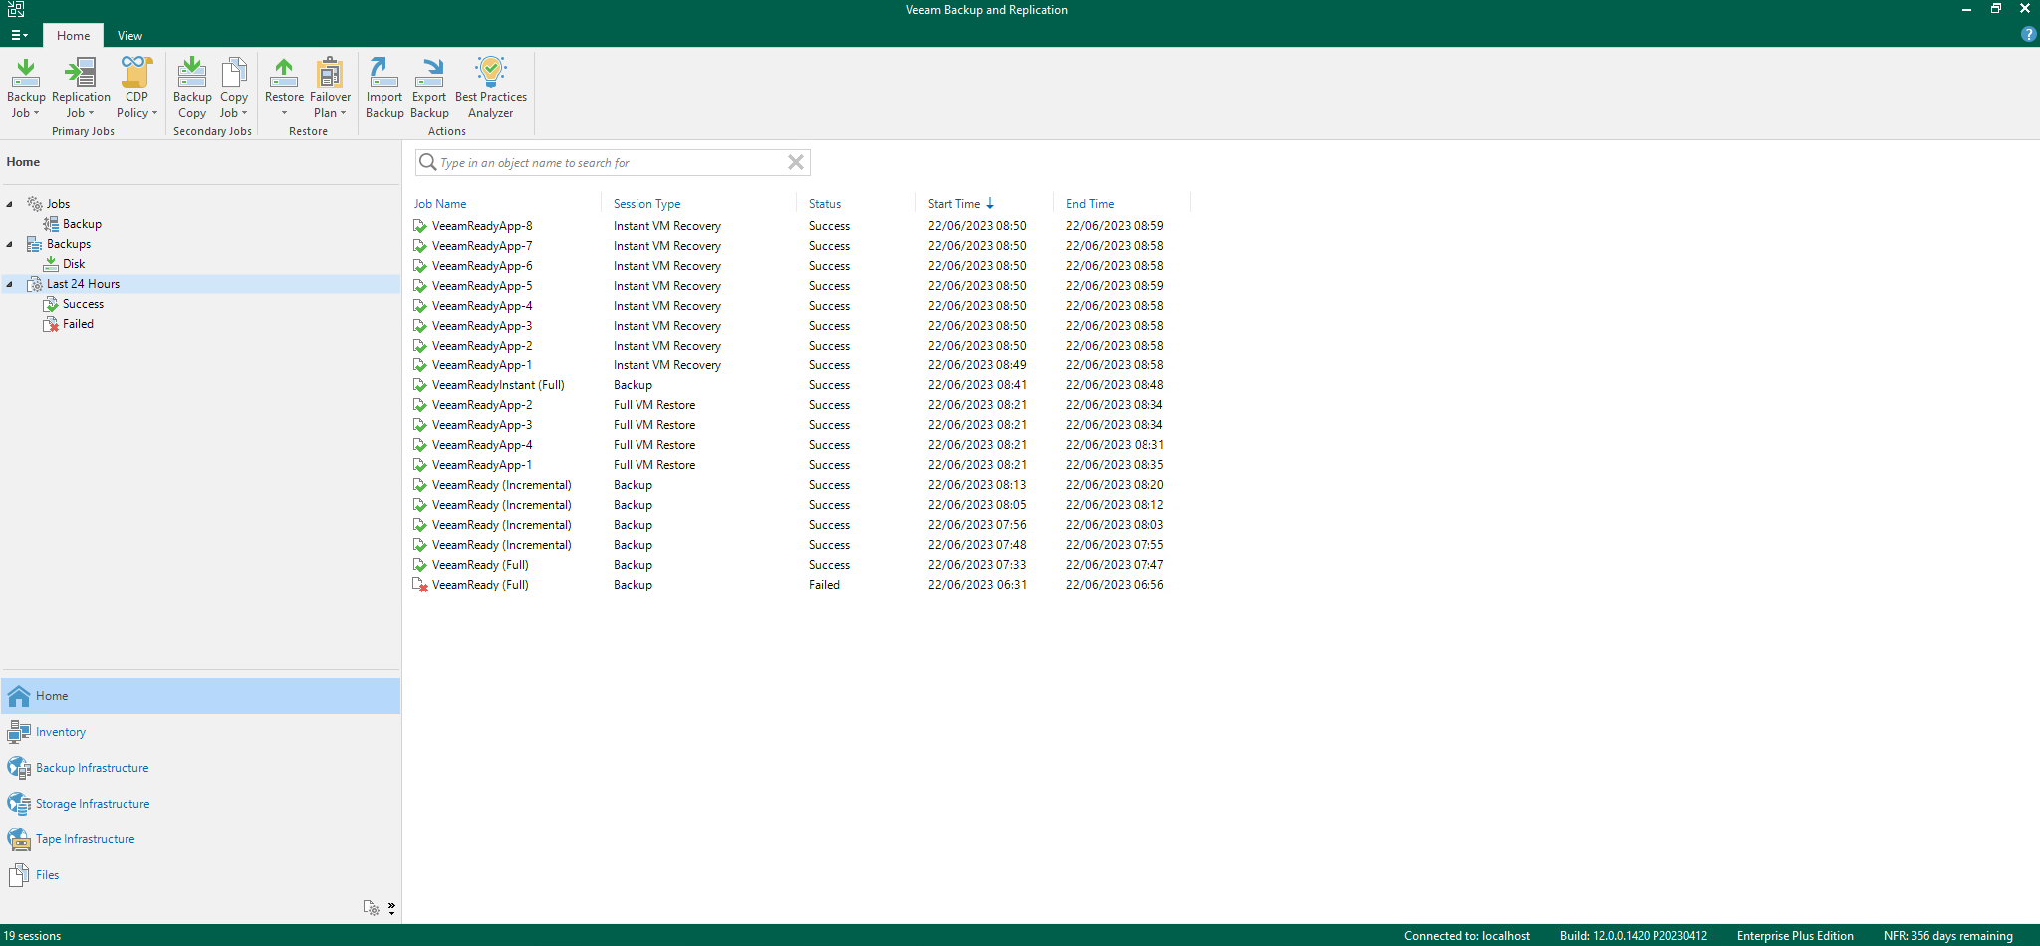
Task: Click the NFR days remaining status text
Action: tap(1947, 936)
